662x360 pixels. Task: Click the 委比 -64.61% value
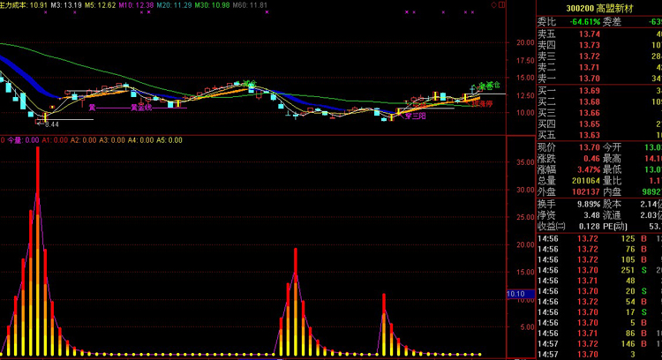(584, 22)
